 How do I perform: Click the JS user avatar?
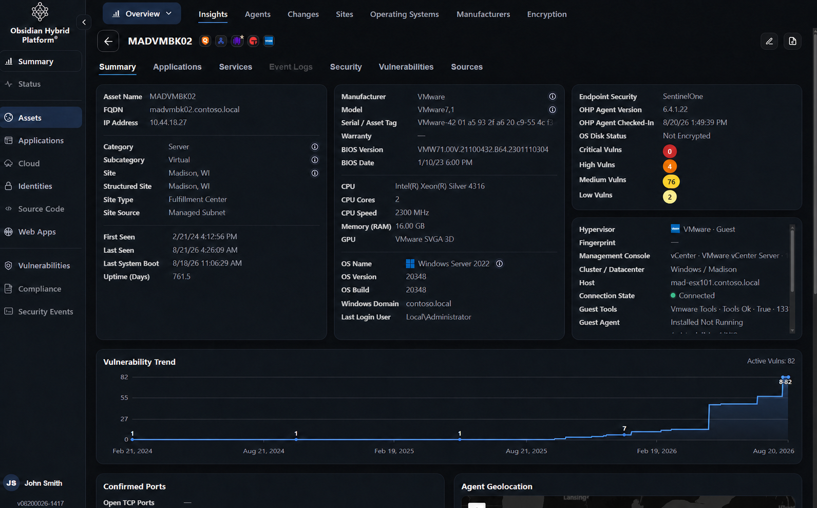coord(11,483)
